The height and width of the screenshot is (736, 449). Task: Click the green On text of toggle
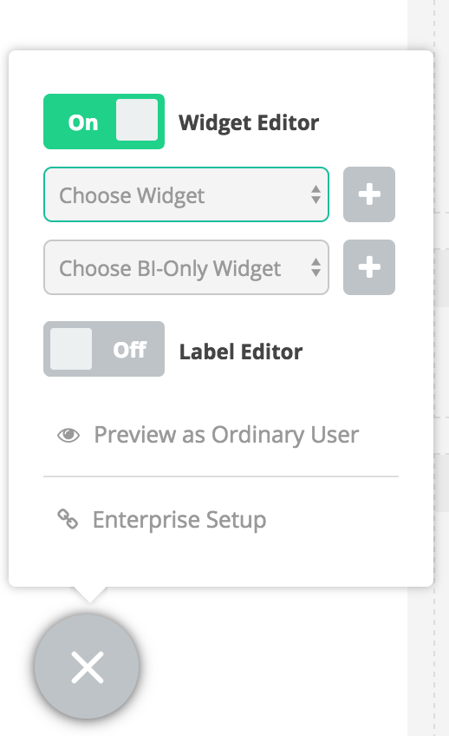[83, 123]
